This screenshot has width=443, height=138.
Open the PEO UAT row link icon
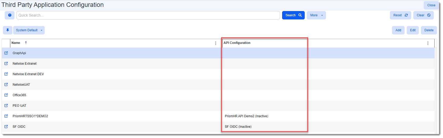tap(6, 106)
